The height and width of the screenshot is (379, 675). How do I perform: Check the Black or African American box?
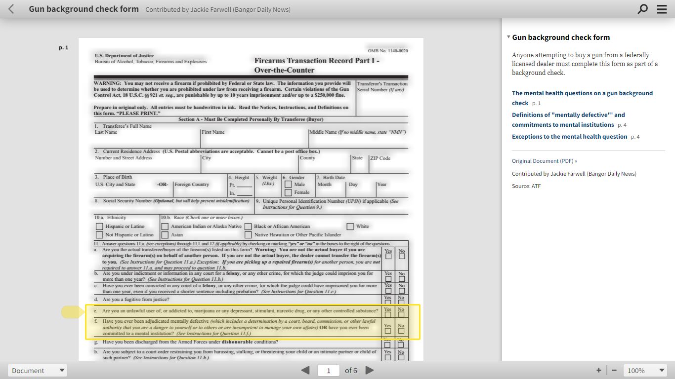pos(248,227)
